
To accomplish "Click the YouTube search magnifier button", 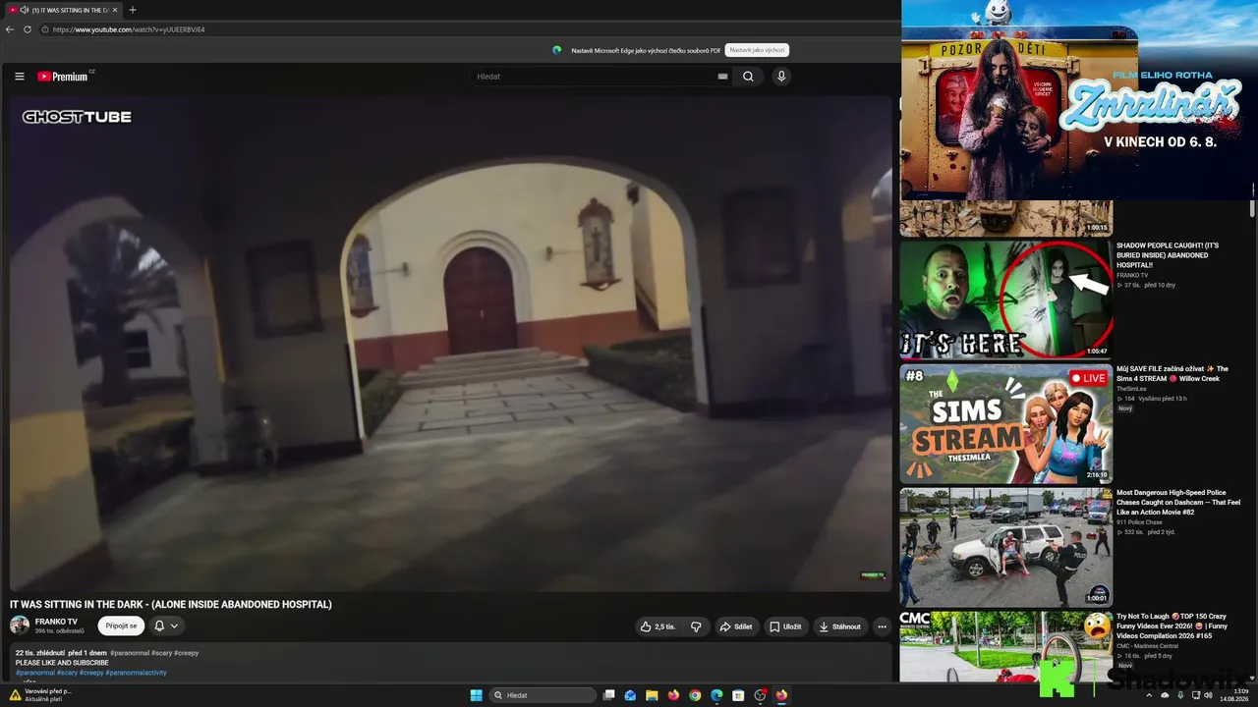I will point(748,77).
